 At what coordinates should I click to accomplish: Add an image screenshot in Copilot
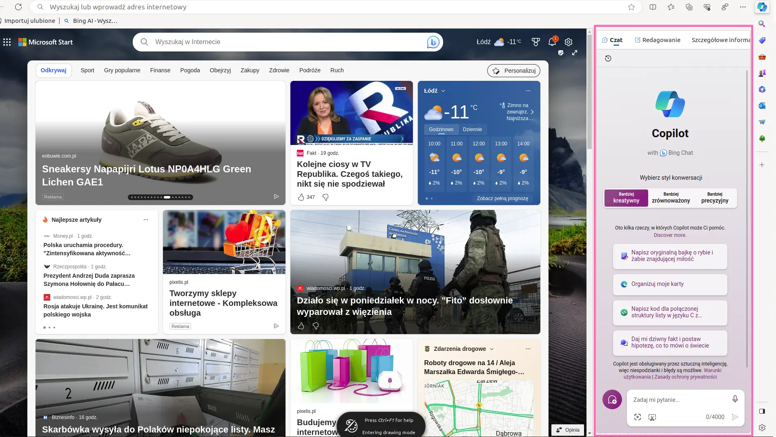pos(652,417)
